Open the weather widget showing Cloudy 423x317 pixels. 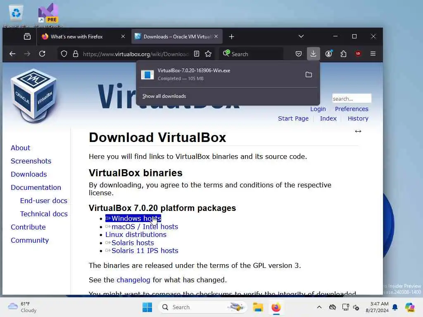(x=22, y=307)
